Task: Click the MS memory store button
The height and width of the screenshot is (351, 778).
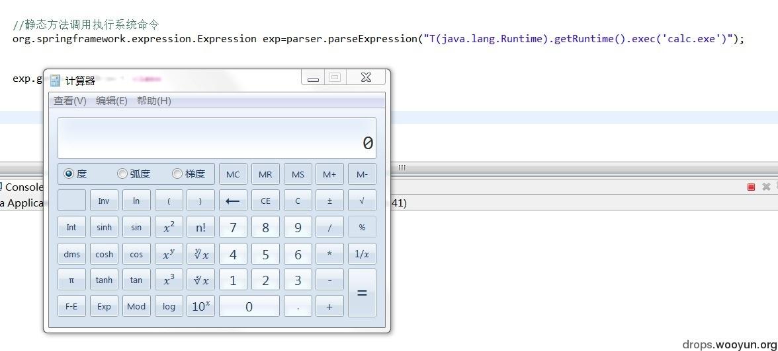Action: click(x=298, y=174)
